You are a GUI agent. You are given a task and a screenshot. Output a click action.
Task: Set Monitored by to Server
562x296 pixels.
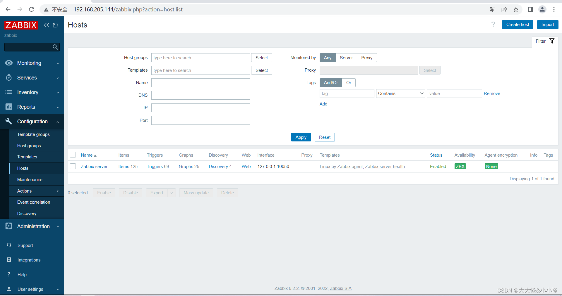(346, 58)
